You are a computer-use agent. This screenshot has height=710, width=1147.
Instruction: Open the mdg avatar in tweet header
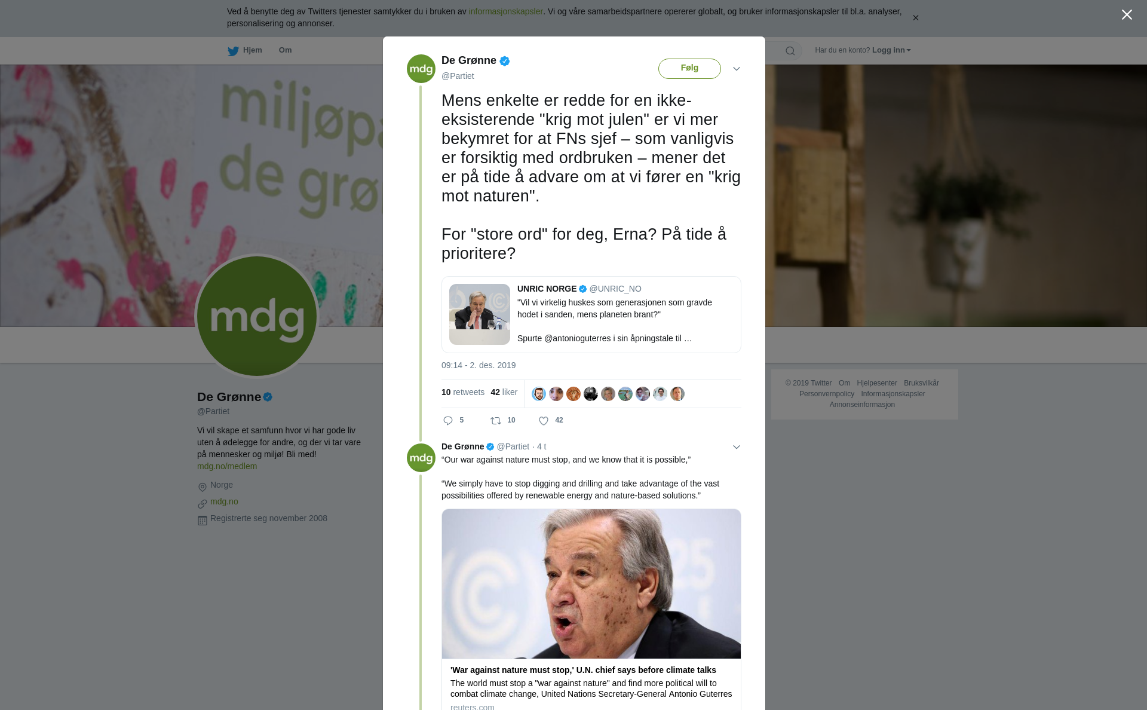[x=421, y=69]
